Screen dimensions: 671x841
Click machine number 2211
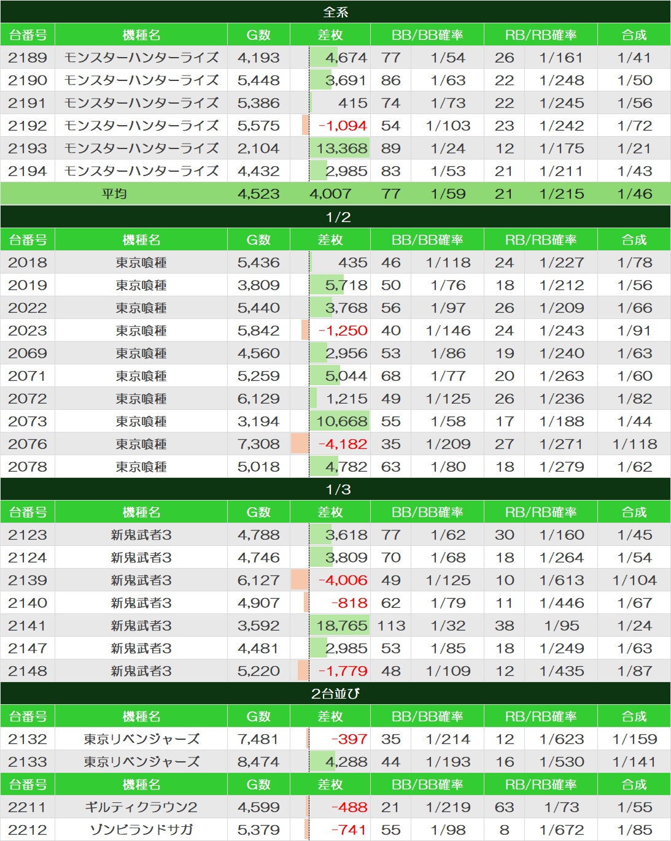click(x=28, y=807)
